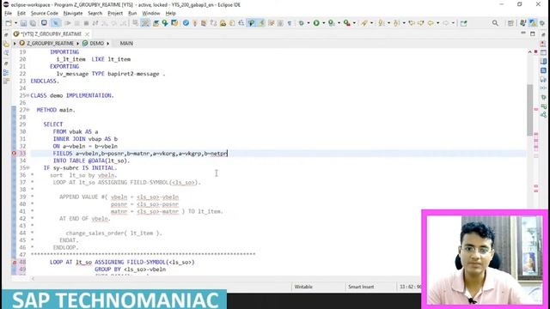Open the New wizard dropdown arrow

click(x=15, y=23)
